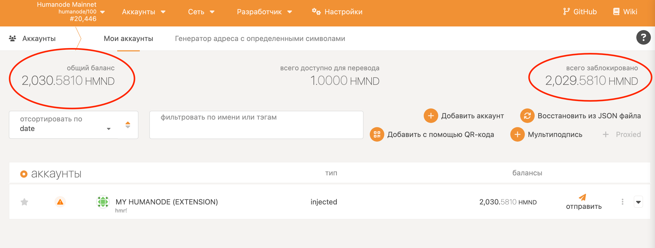Open the help question mark icon
This screenshot has height=248, width=655.
(x=643, y=38)
